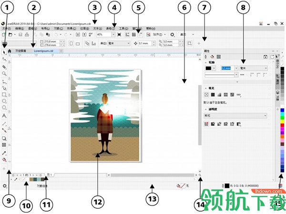Image resolution: width=286 pixels, height=214 pixels.
Task: Open the outline color dropdown
Action: click(214, 68)
